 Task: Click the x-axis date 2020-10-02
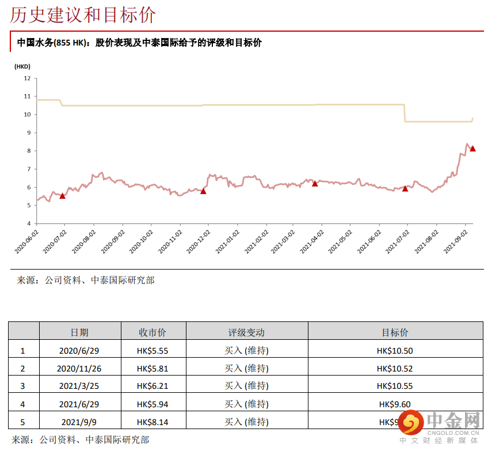pyautogui.click(x=141, y=242)
